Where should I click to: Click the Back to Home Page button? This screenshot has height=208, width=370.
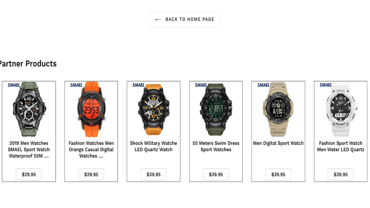tap(185, 19)
